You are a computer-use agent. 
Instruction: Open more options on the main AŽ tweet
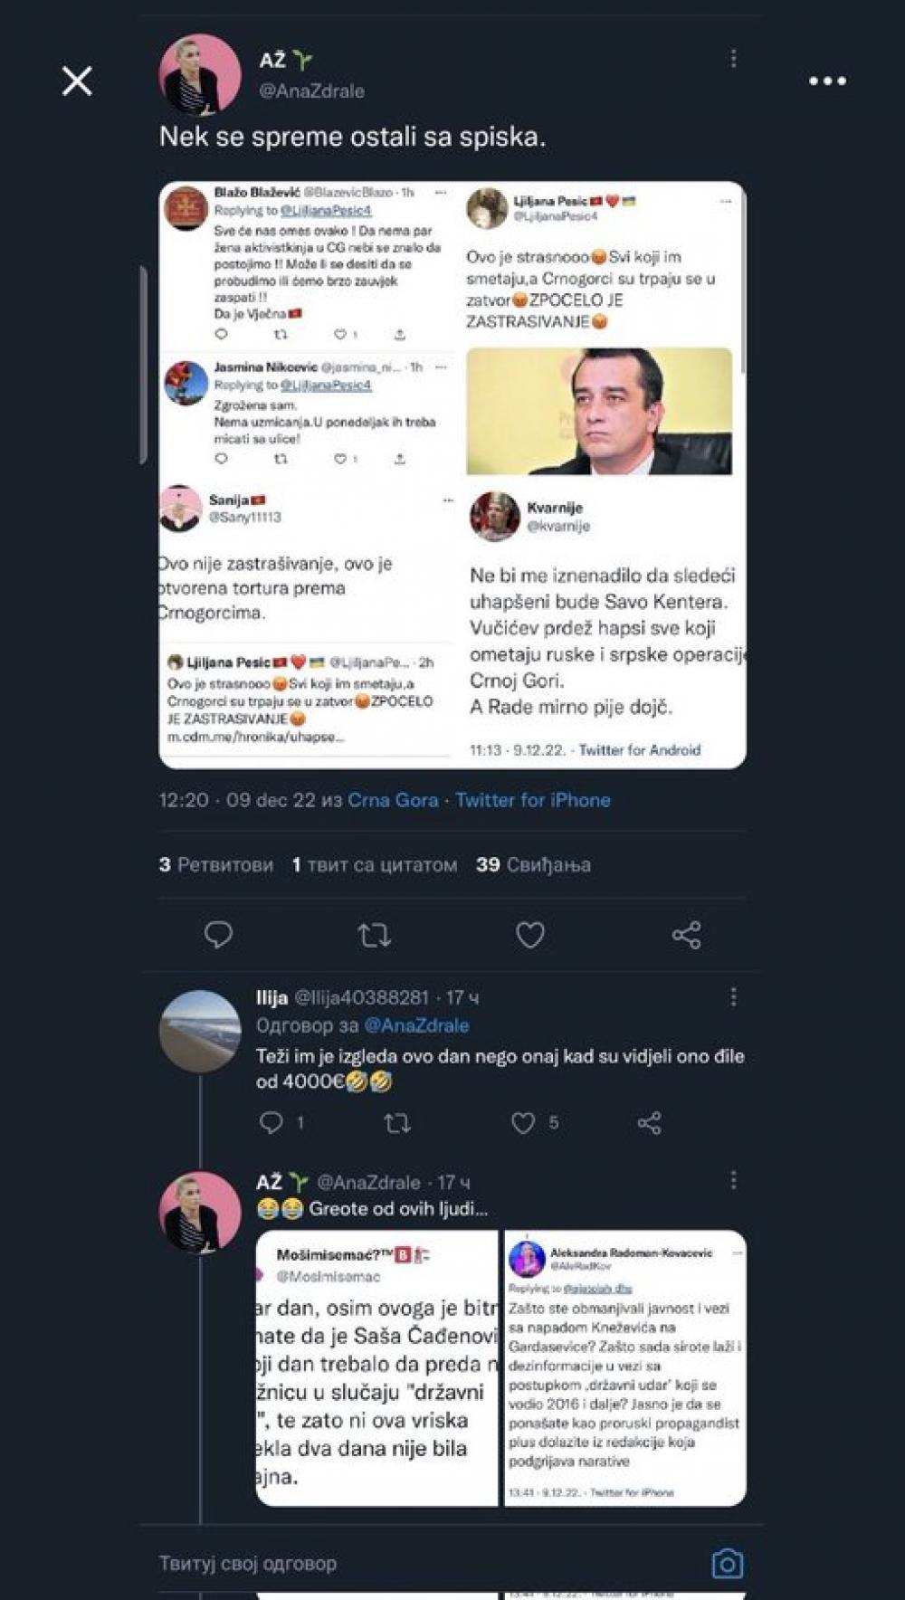pos(733,59)
